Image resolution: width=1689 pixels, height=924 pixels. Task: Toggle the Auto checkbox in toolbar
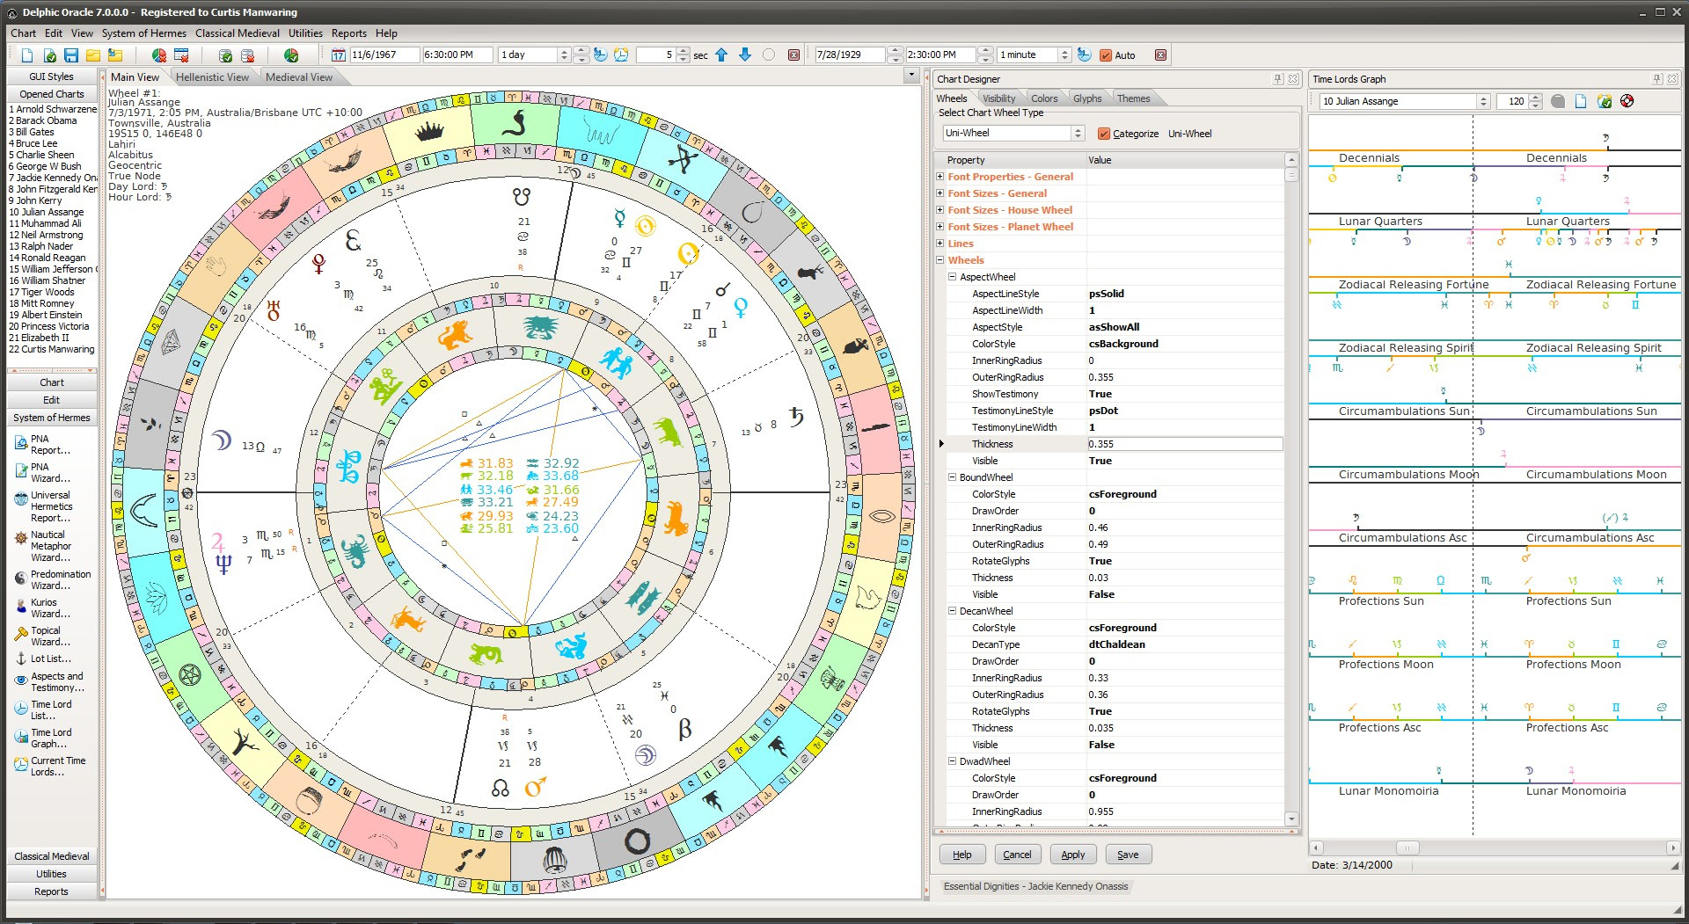pyautogui.click(x=1106, y=55)
